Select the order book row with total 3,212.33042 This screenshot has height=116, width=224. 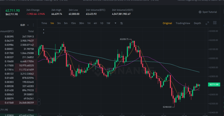(18, 74)
